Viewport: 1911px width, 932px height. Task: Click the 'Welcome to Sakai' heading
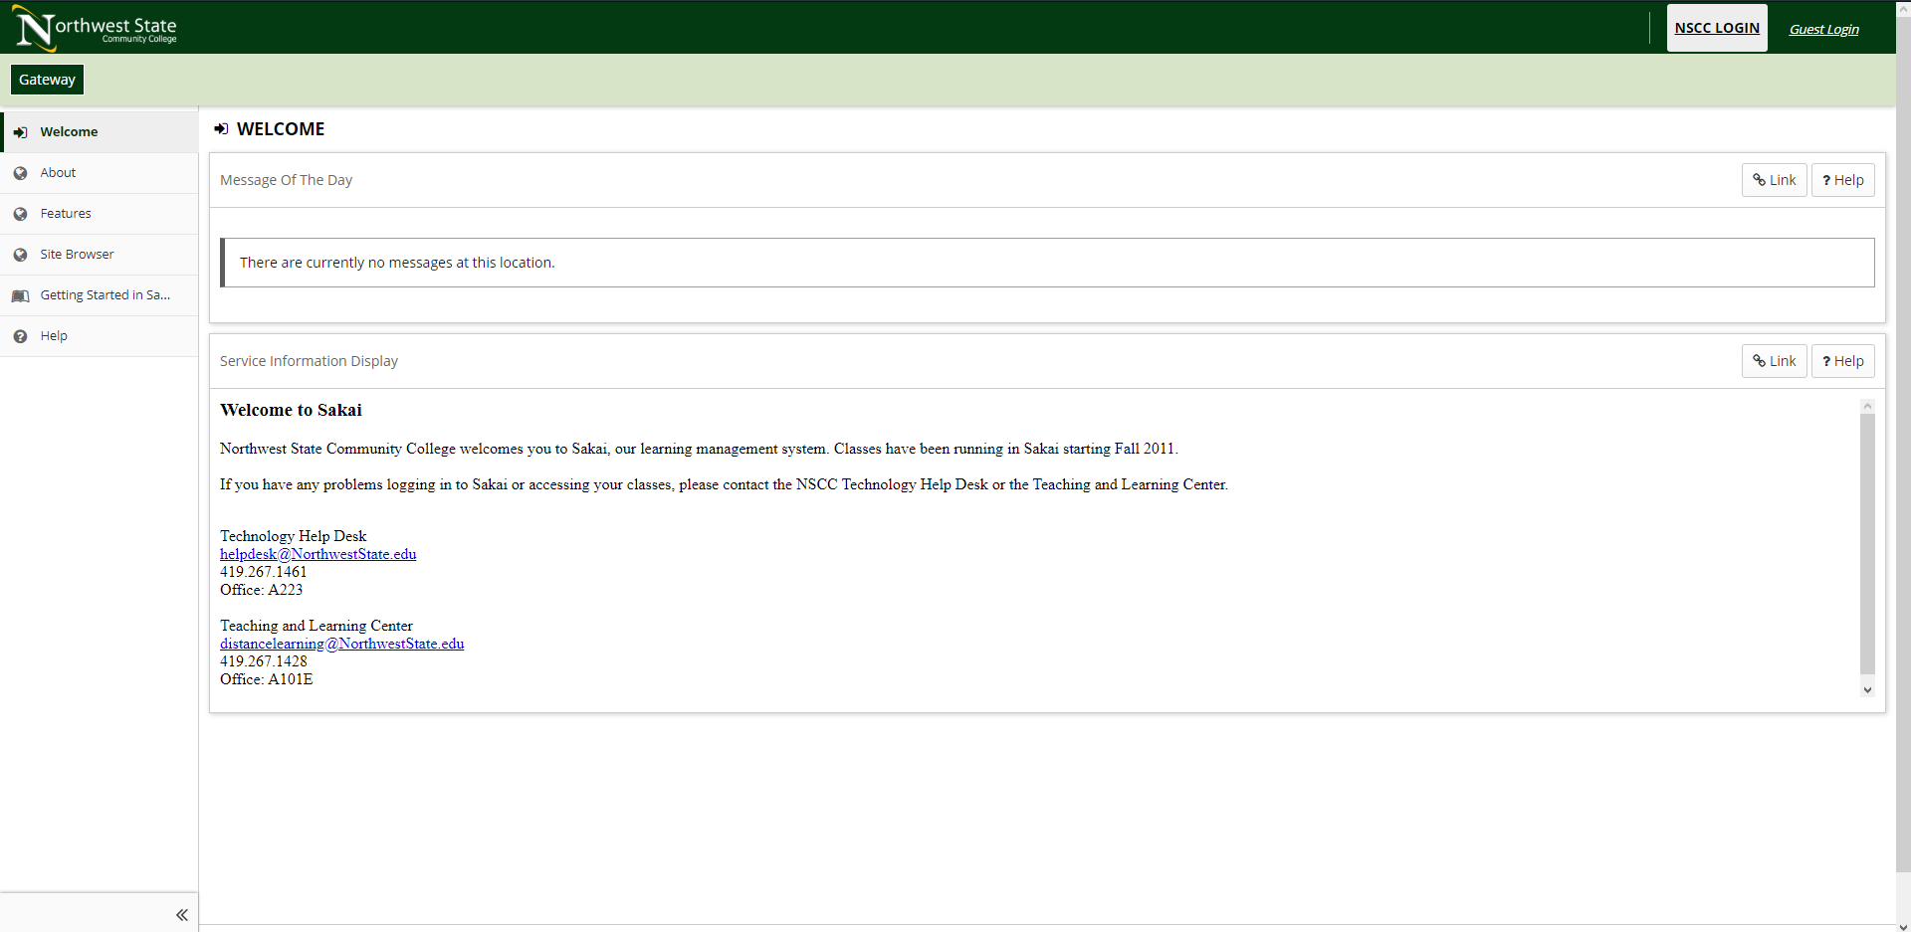(291, 410)
